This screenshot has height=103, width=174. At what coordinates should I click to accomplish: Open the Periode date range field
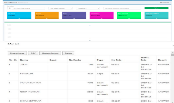point(28,8)
